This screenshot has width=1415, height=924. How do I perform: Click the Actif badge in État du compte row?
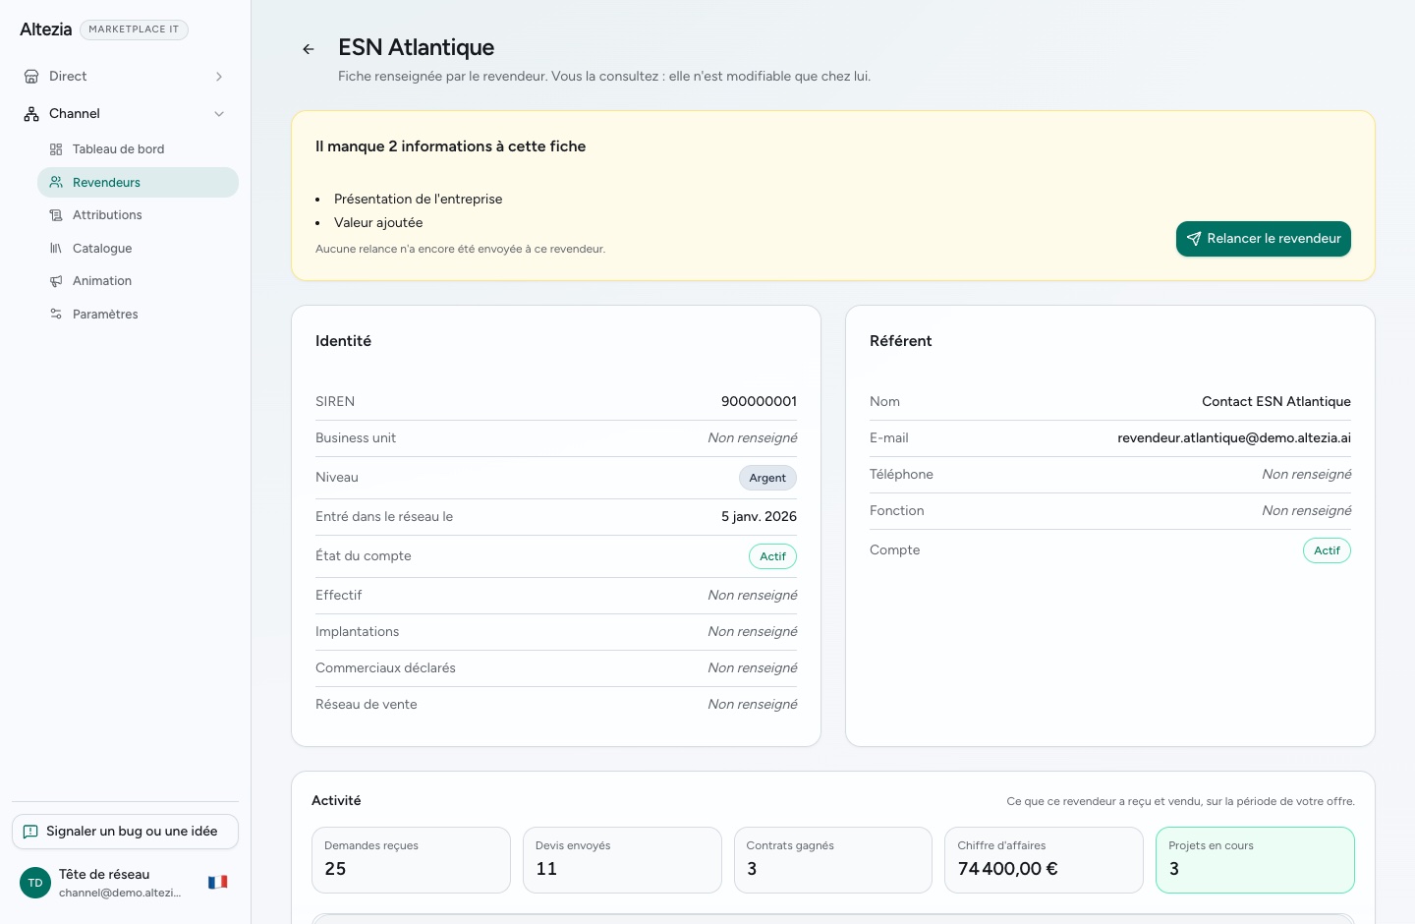(772, 556)
